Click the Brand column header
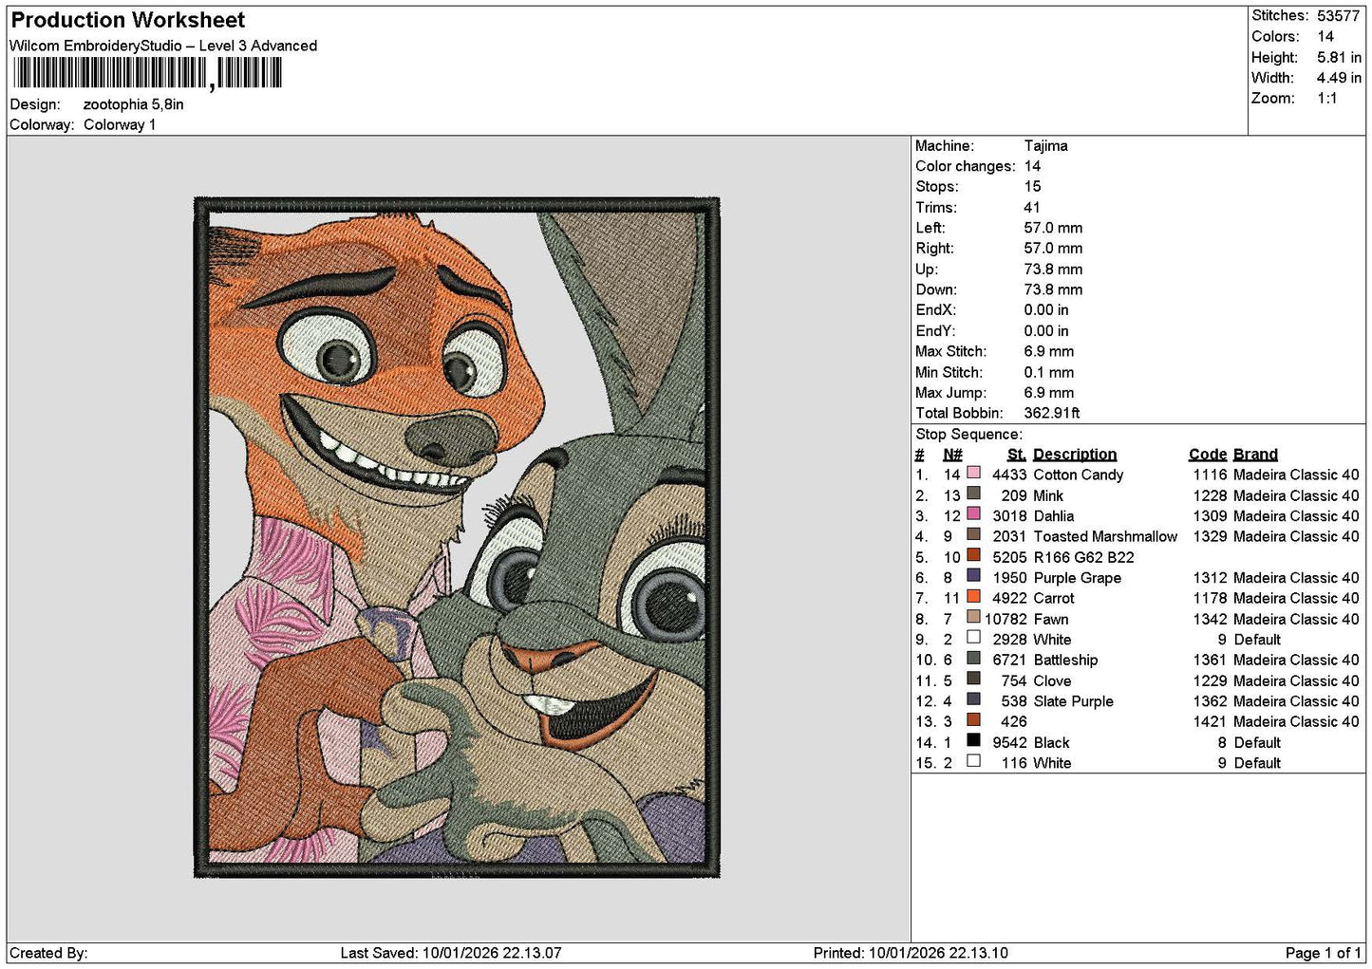Image resolution: width=1372 pixels, height=969 pixels. coord(1255,455)
